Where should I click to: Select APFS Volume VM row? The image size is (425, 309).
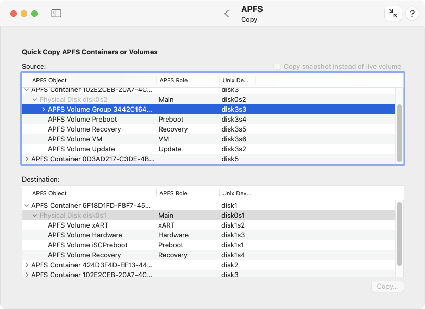point(209,139)
